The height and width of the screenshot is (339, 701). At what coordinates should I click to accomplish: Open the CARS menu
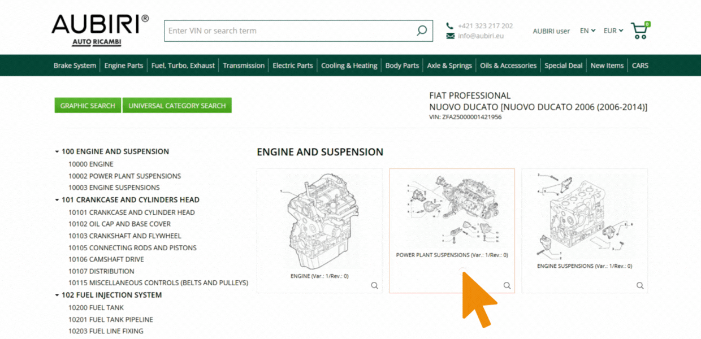point(640,66)
